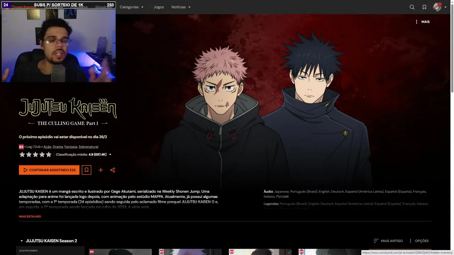454x255 pixels.
Task: Open the search icon in top bar
Action: [x=412, y=7]
